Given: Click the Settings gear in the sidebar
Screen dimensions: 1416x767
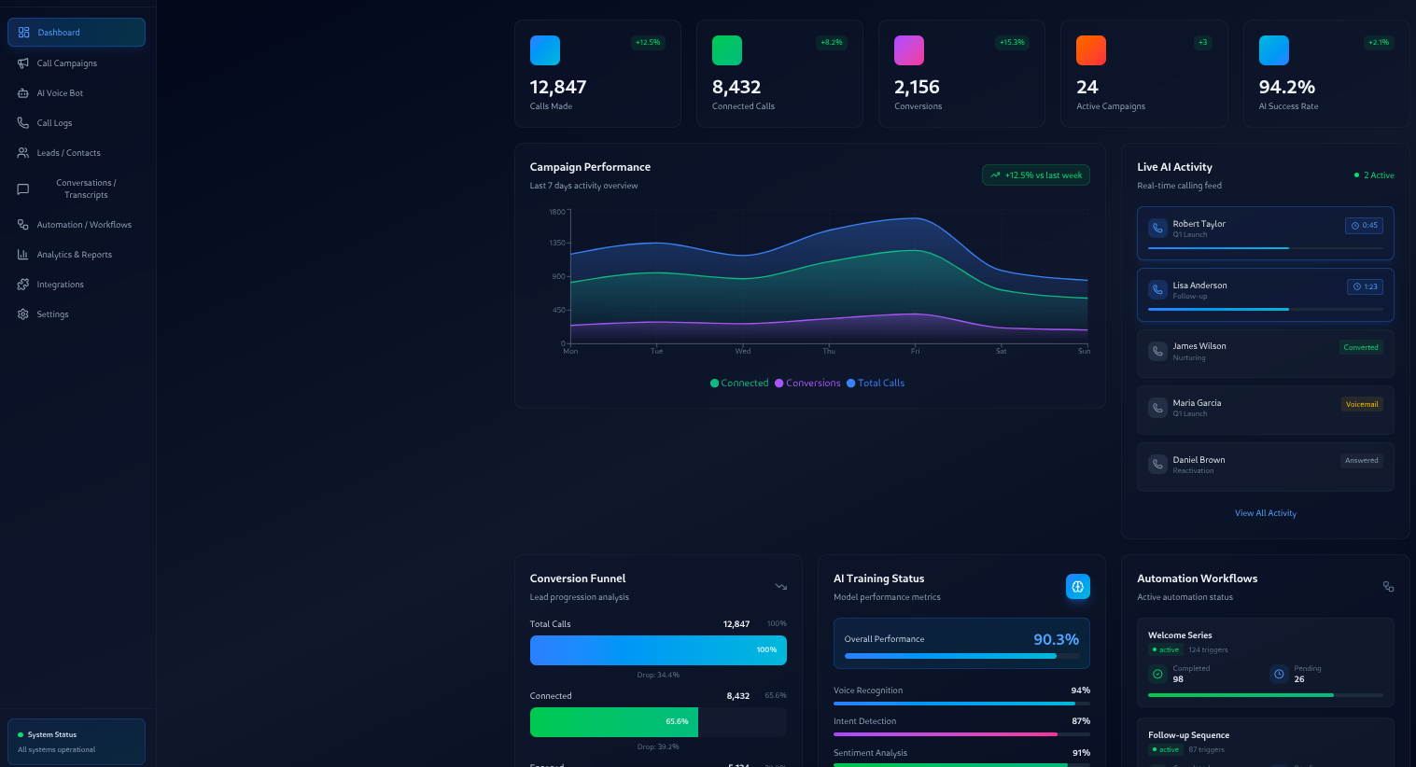Looking at the screenshot, I should (23, 314).
